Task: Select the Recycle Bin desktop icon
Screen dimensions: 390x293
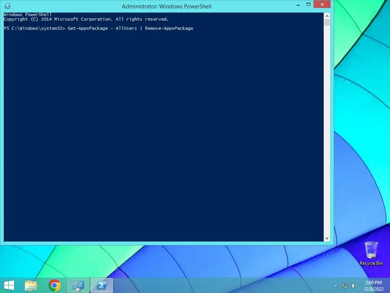Action: (x=371, y=253)
